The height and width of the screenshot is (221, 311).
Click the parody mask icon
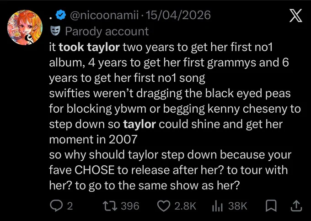coord(55,31)
